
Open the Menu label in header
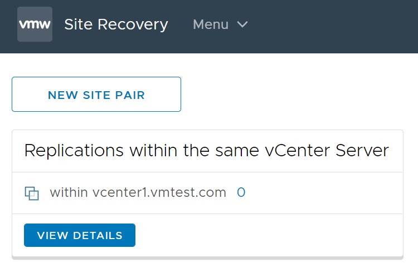(211, 24)
